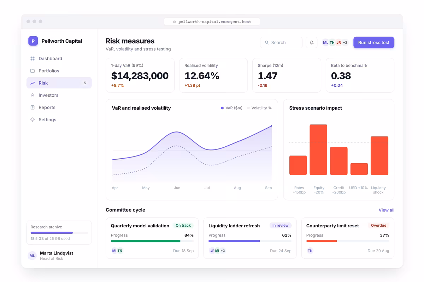Click the 1.47 Sharpe value

tap(267, 76)
